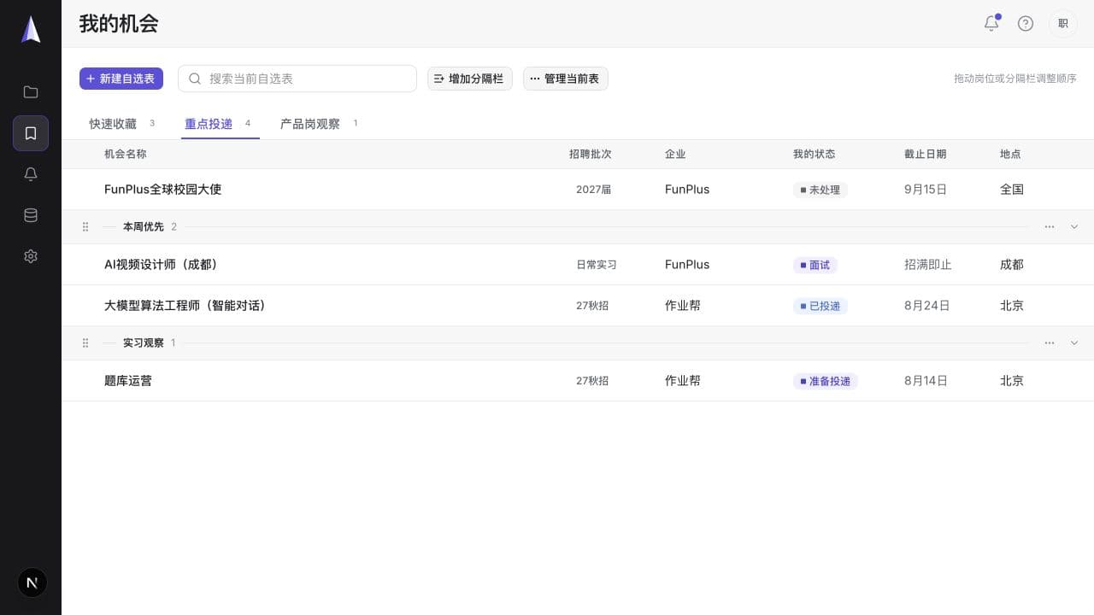Click 作业帮 in the 大模型算法工程师 row
The width and height of the screenshot is (1094, 615).
point(683,306)
